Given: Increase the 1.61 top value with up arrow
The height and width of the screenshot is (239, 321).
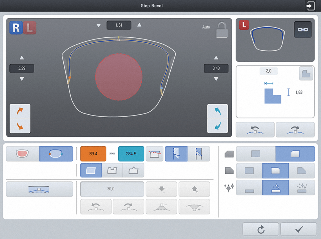Looking at the screenshot, I should (139, 25).
